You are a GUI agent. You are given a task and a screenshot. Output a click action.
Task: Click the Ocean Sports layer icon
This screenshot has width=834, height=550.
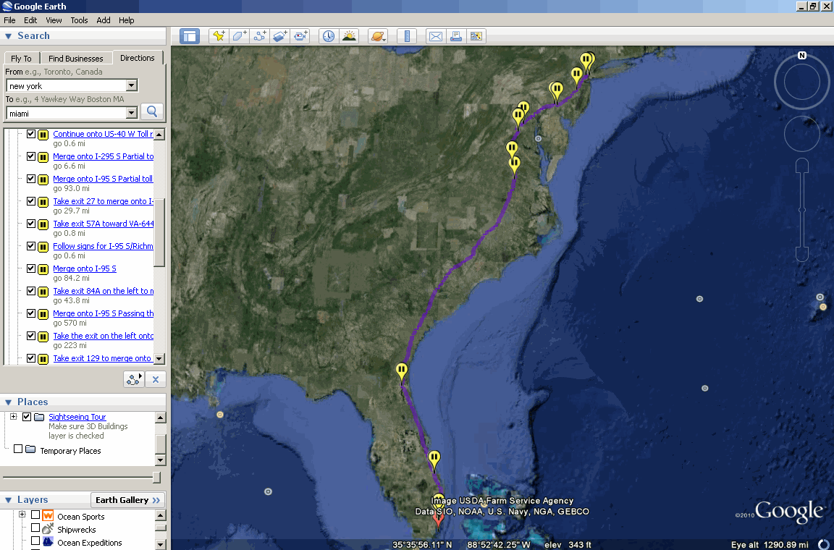pos(48,515)
